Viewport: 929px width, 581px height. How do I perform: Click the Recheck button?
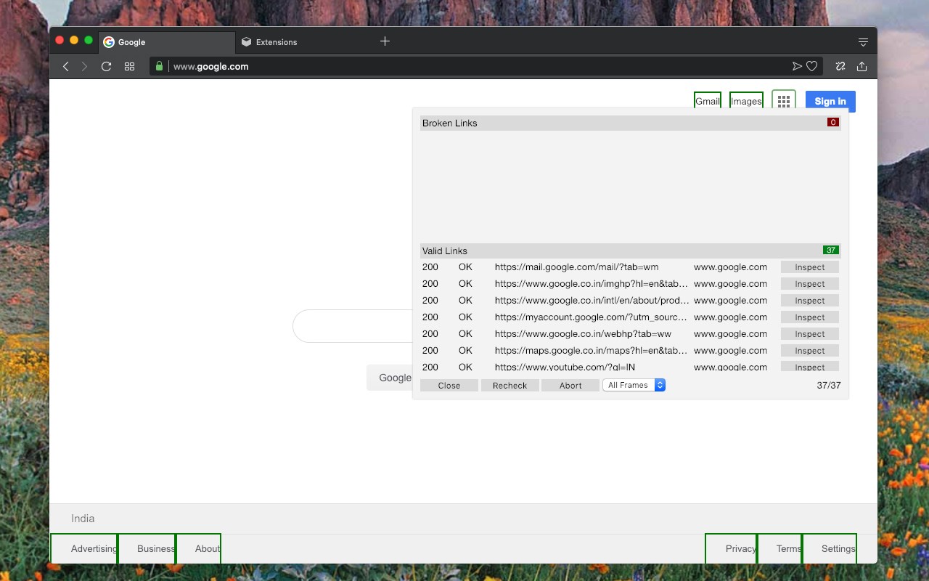tap(509, 386)
